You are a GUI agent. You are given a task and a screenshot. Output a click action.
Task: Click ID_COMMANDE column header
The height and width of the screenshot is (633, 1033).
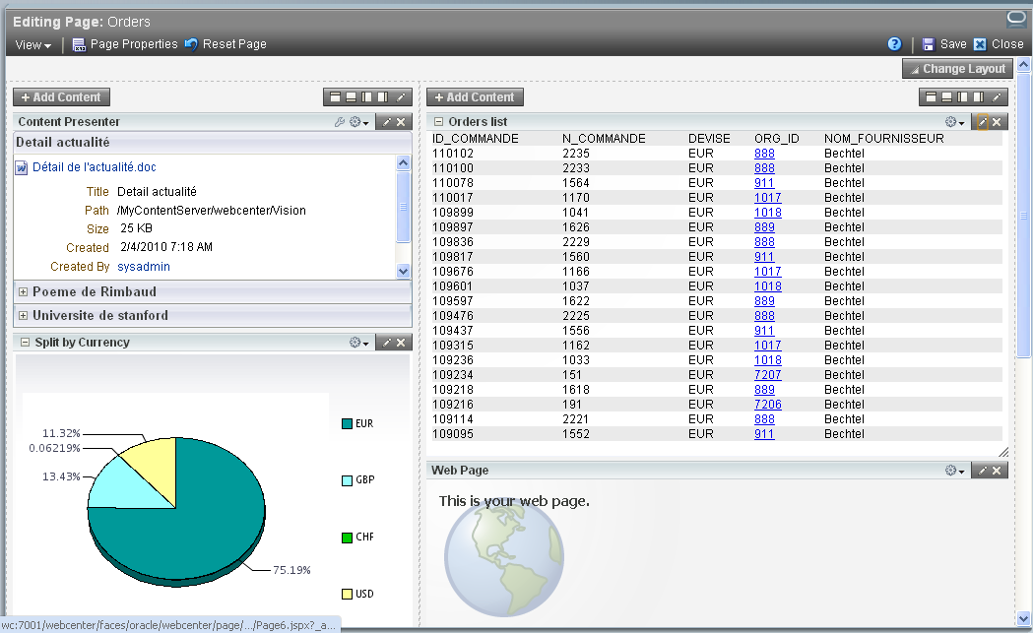point(475,139)
